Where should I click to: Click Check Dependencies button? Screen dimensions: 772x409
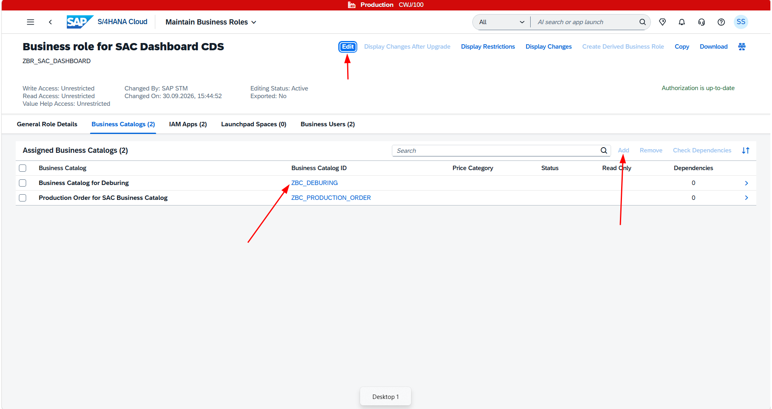(702, 150)
